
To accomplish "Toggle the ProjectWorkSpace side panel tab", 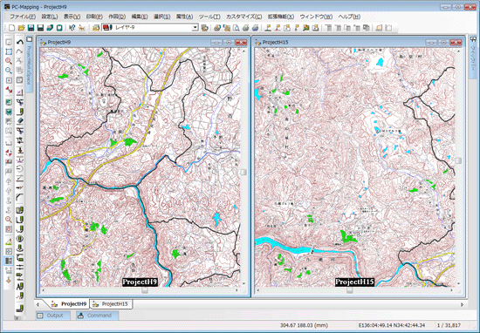I will (x=29, y=65).
